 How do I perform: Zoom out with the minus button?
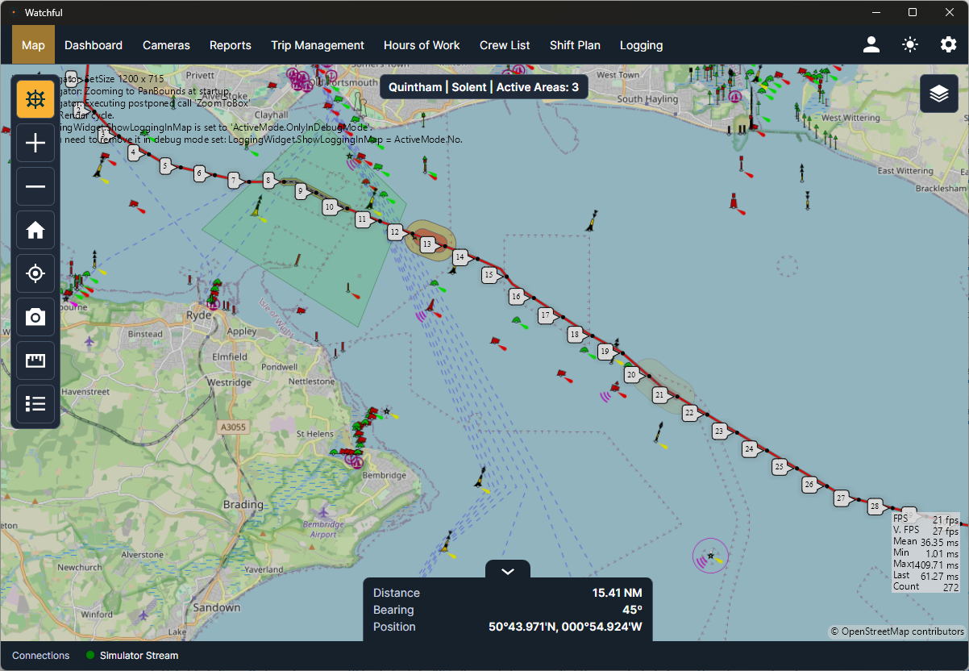click(35, 187)
